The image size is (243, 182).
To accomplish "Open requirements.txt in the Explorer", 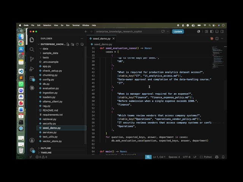I will (x=53, y=115).
